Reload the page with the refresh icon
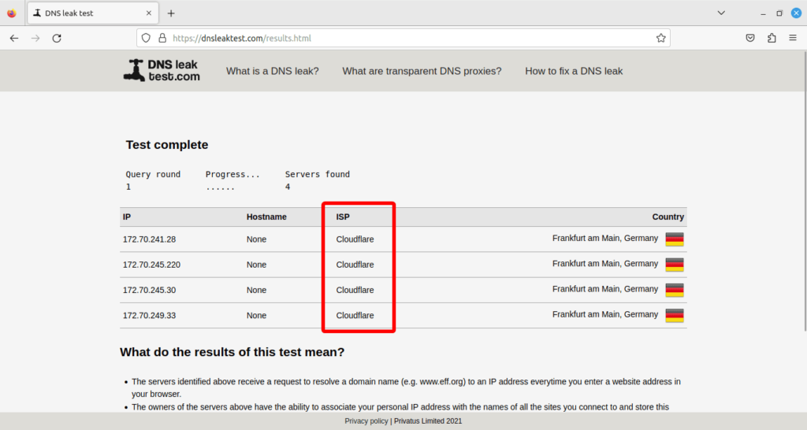This screenshot has height=430, width=807. [57, 38]
